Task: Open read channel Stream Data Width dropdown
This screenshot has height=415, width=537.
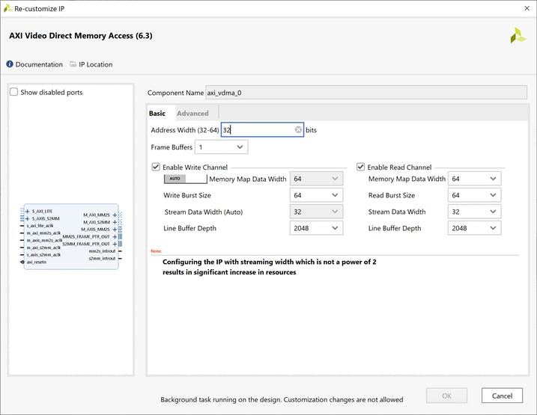Action: click(474, 212)
